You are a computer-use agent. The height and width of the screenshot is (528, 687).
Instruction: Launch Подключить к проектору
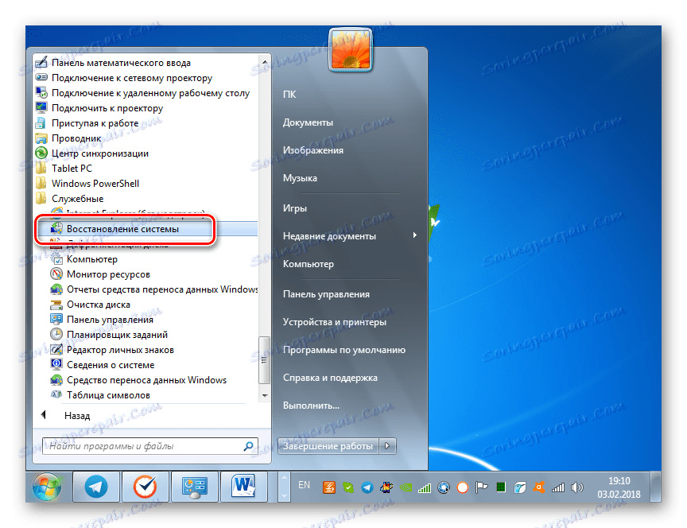(x=107, y=108)
